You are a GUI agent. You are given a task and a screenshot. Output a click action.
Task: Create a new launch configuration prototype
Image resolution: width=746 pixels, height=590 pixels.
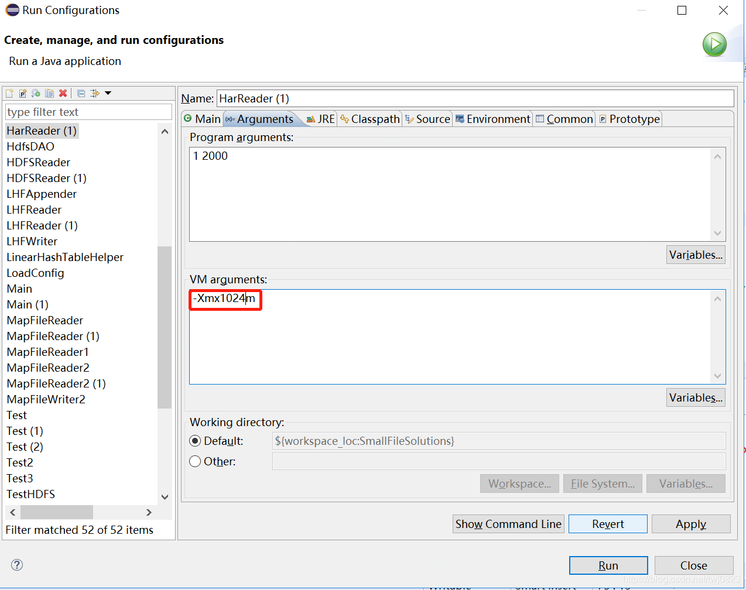[x=22, y=93]
